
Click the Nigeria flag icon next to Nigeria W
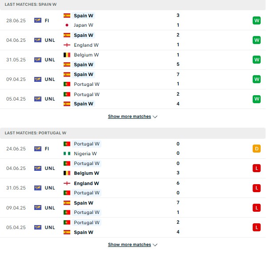67,153
